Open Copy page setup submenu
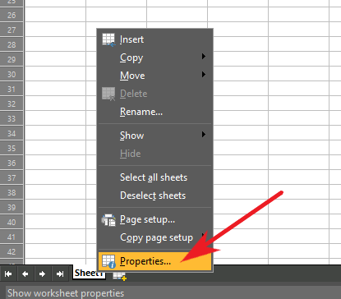This screenshot has height=299, width=341. click(155, 237)
